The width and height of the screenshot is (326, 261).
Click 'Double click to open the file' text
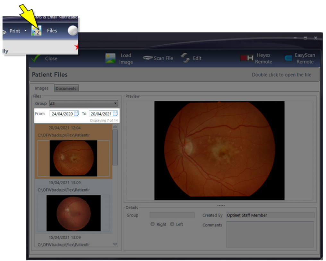click(x=281, y=75)
